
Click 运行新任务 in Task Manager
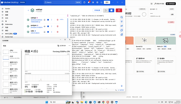62,46
